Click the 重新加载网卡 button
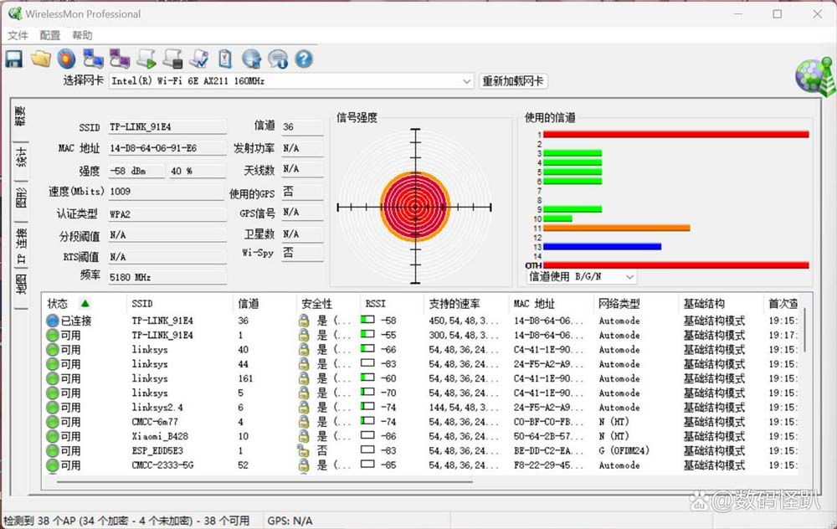This screenshot has height=529, width=837. pyautogui.click(x=513, y=81)
